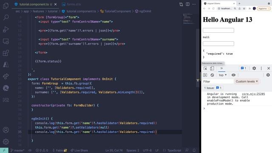Viewport: 272px width, 153px height.
Task: Open the Angular extension icon in activity bar
Action: point(6,65)
